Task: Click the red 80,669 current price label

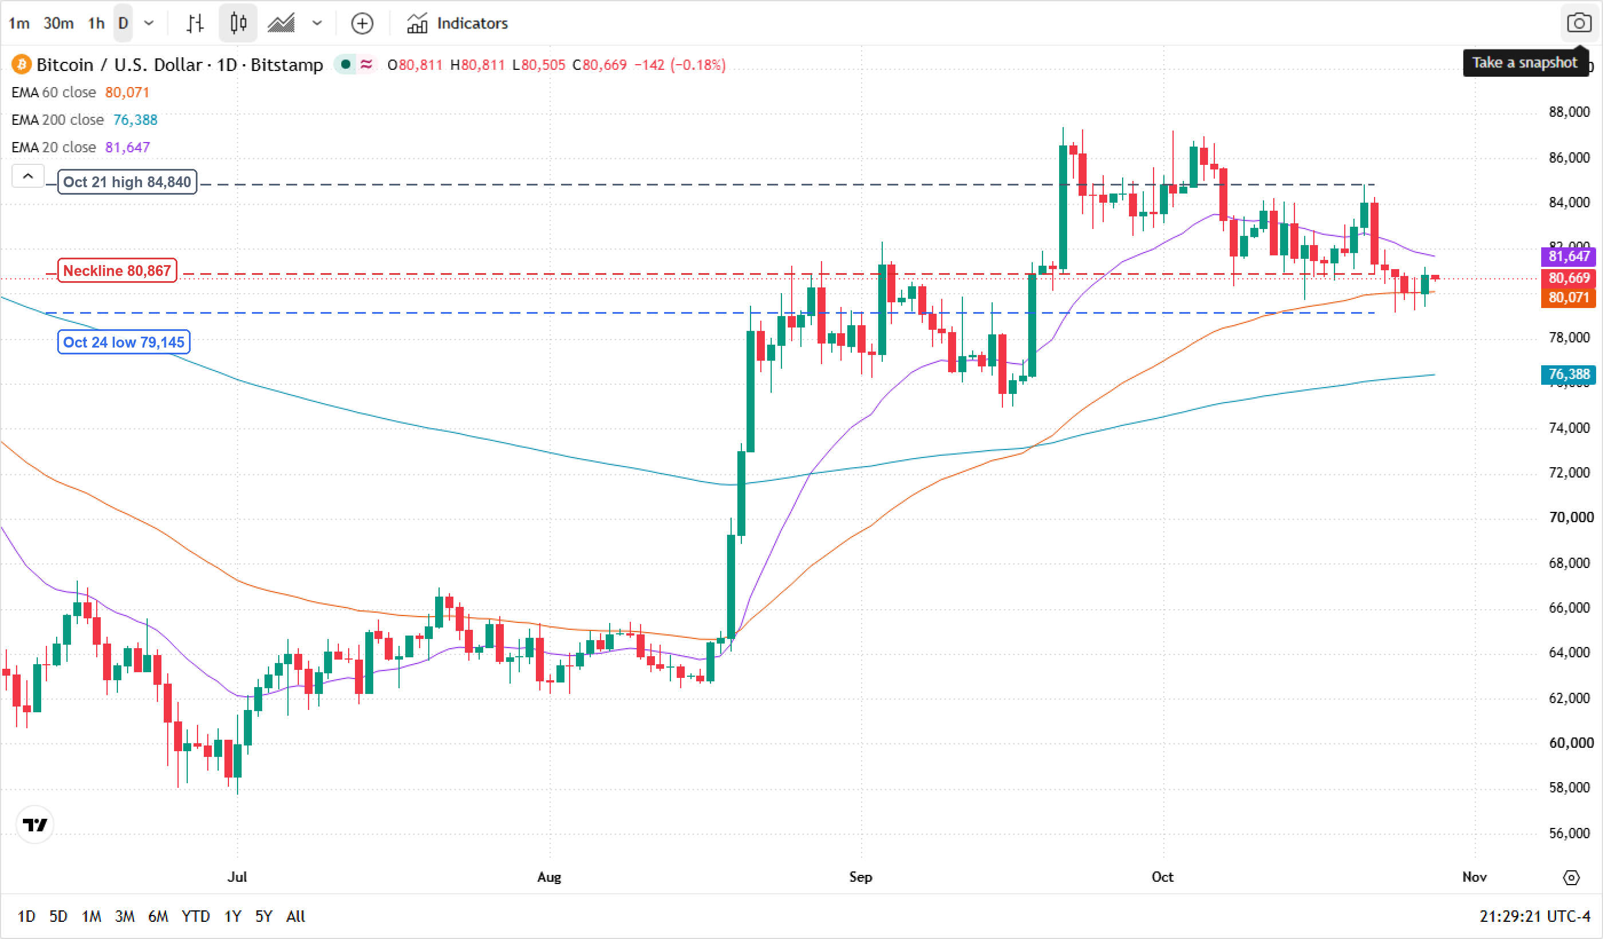Action: point(1569,278)
